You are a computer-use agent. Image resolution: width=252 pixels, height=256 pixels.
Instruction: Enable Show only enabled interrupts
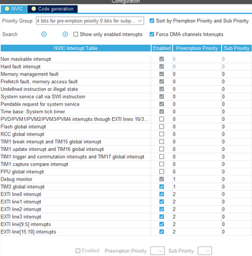tap(75, 34)
